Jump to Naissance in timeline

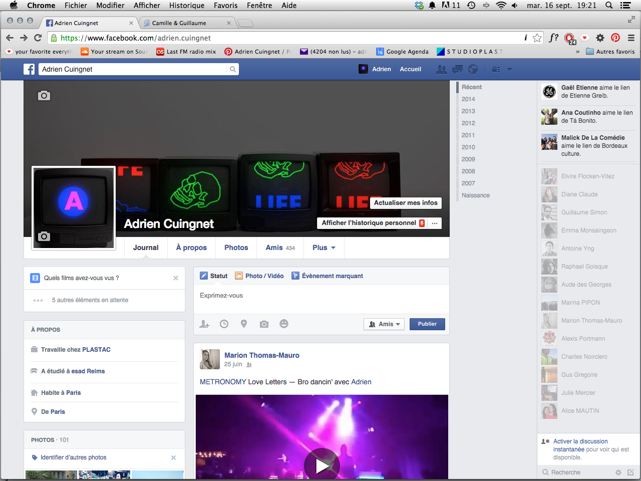pos(476,195)
